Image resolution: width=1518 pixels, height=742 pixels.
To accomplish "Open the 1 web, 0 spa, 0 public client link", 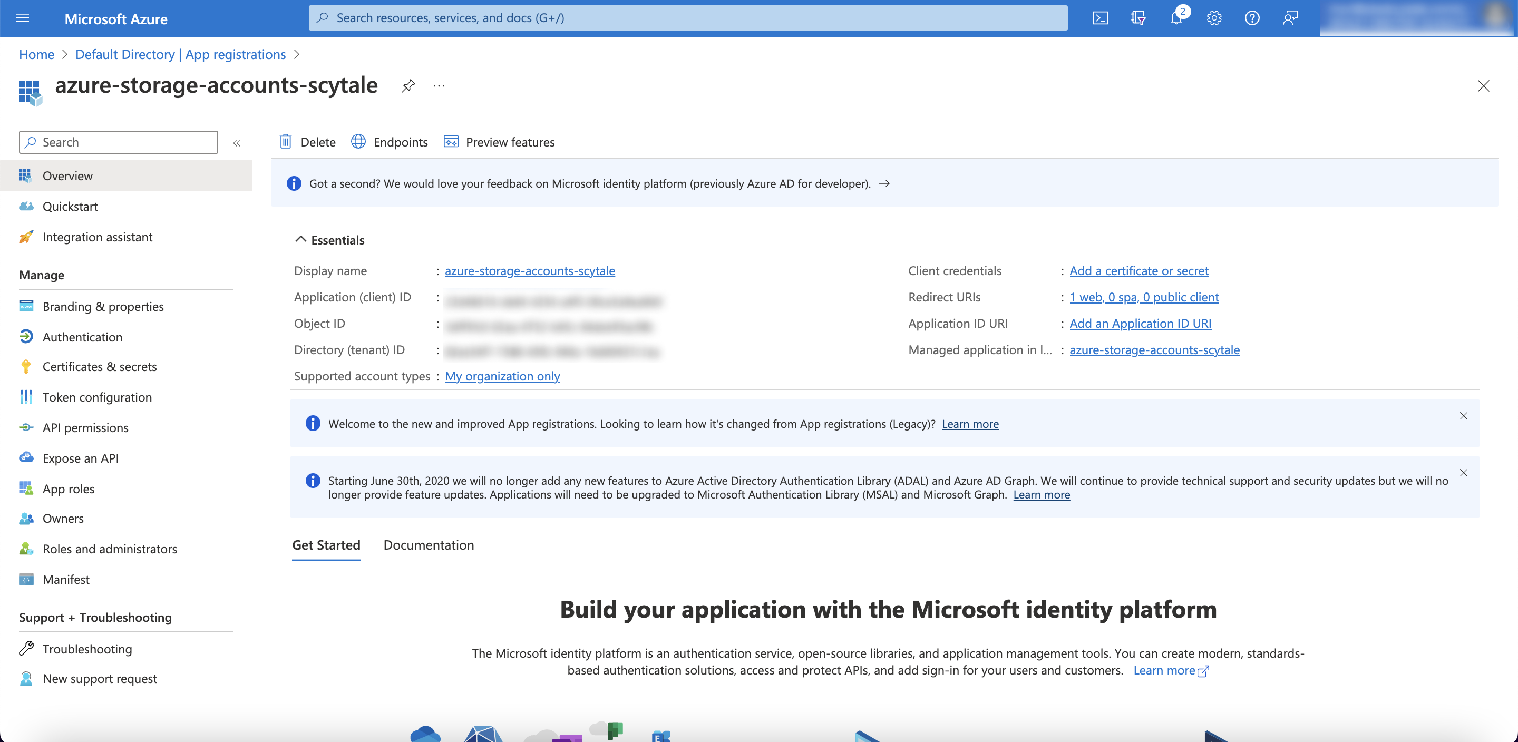I will pos(1144,297).
